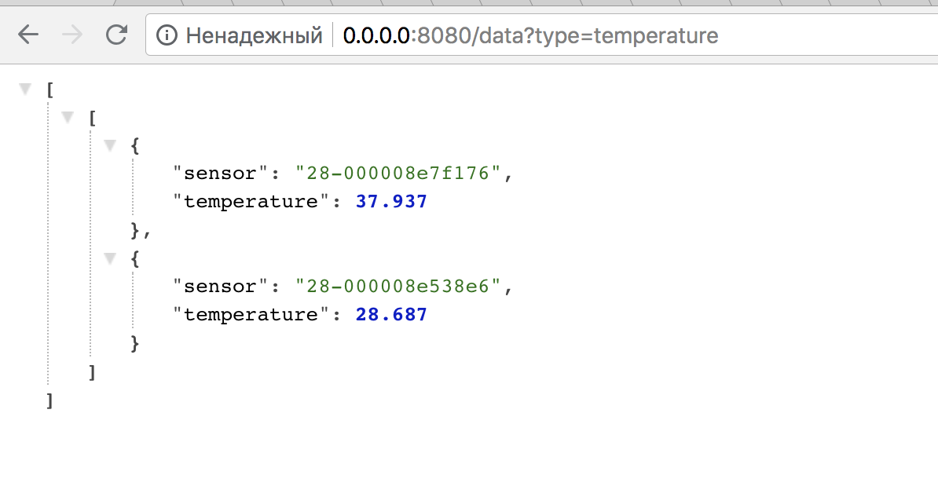Screen dimensions: 938x501
Task: Collapse the second sensor object
Action: pos(110,258)
